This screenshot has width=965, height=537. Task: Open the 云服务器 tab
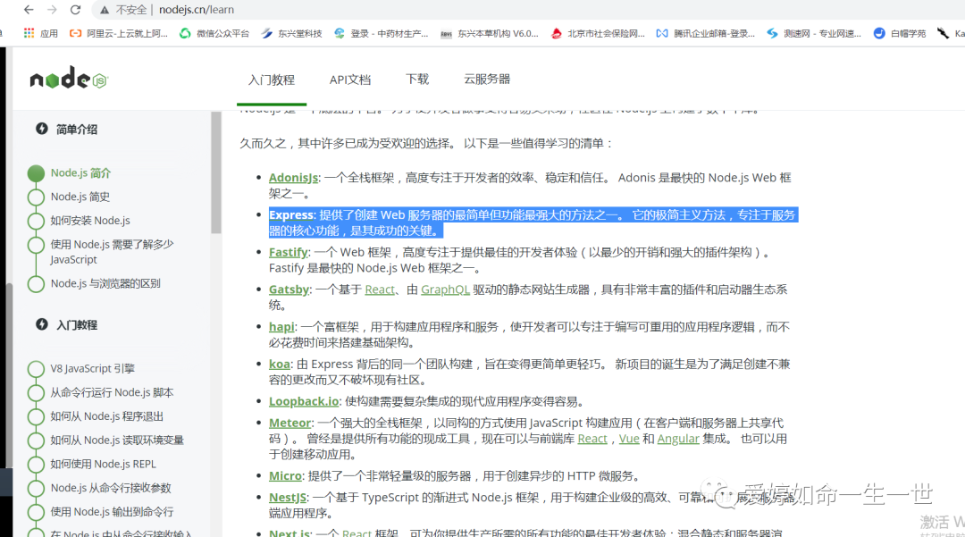(x=487, y=79)
